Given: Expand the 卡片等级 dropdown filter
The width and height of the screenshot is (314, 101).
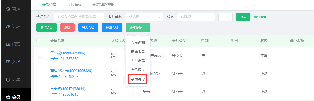Looking at the screenshot, I should tap(144, 17).
